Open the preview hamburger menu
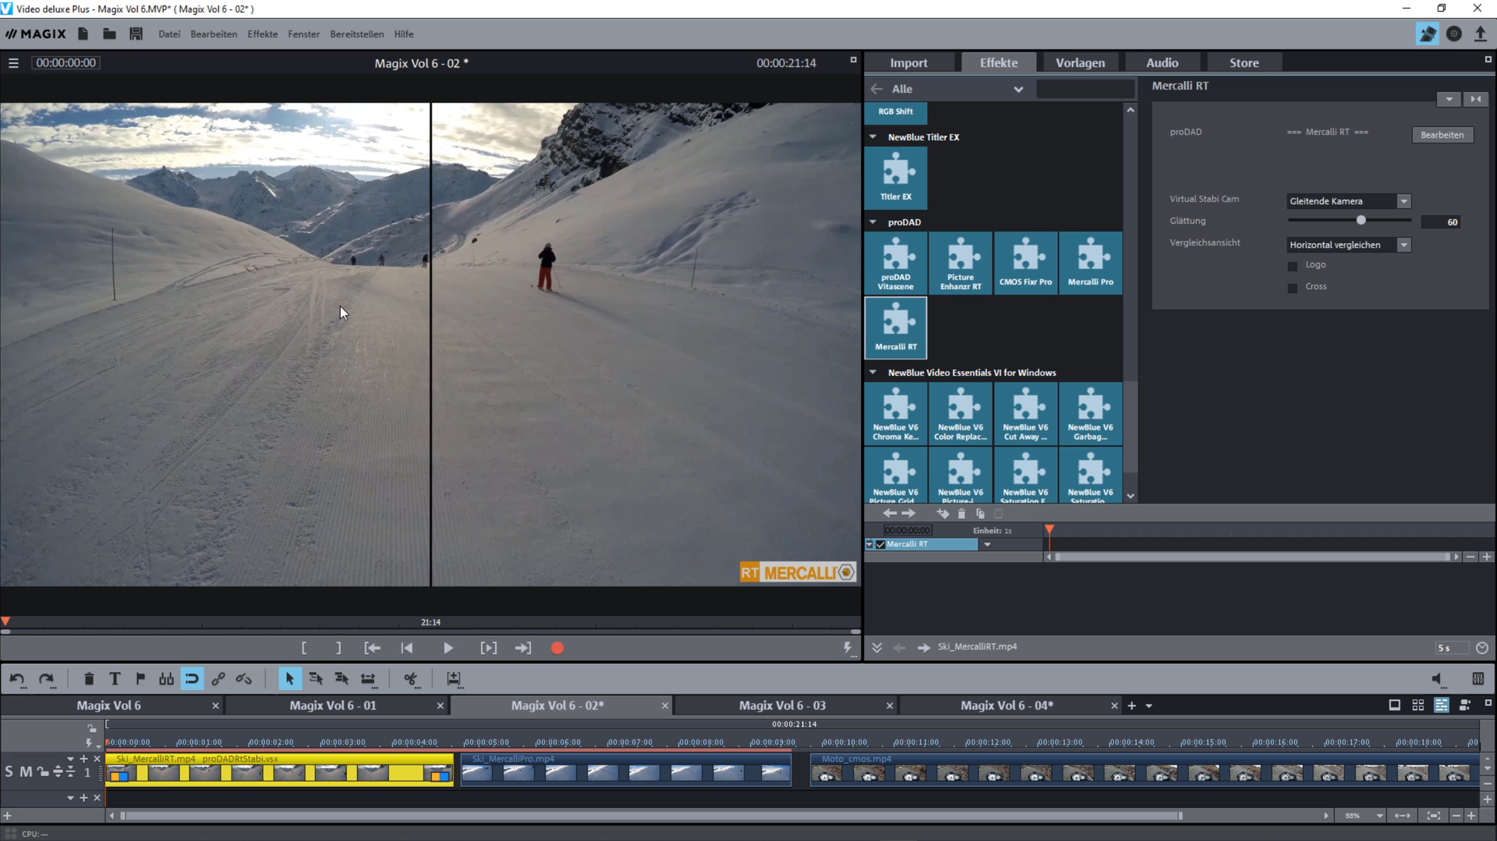This screenshot has width=1497, height=841. tap(13, 63)
